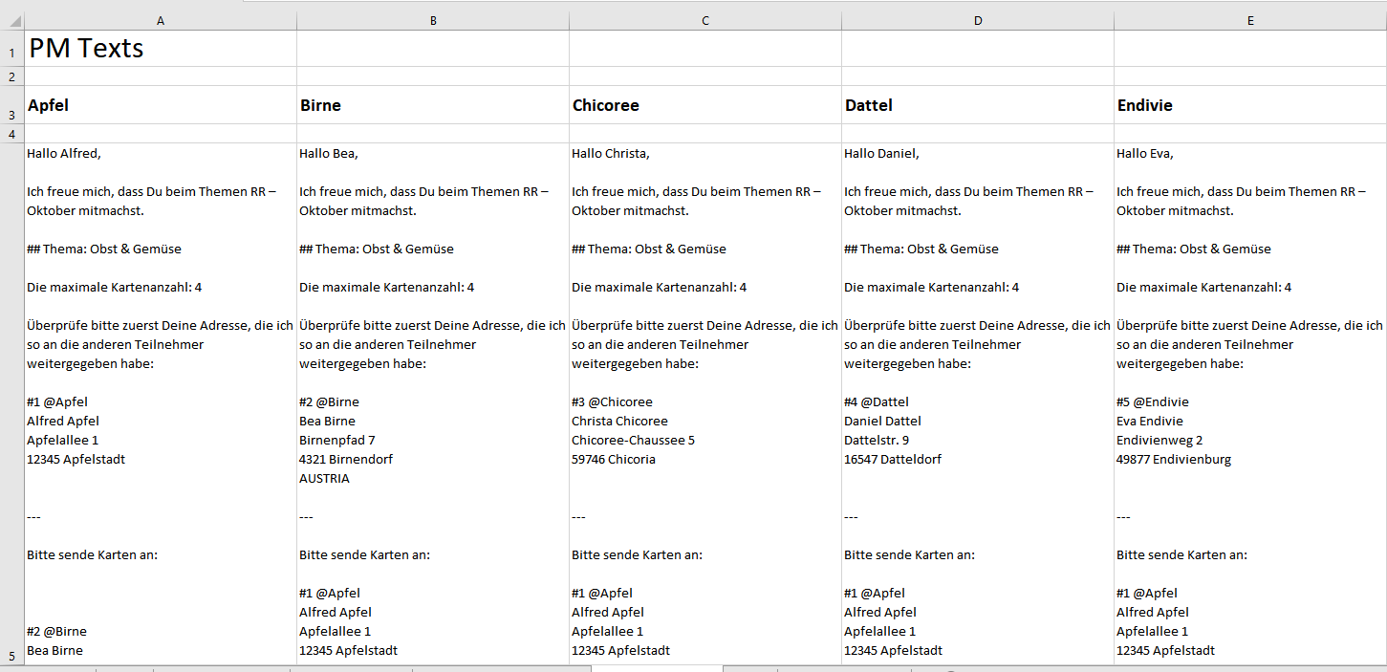Viewport: 1387px width, 672px height.
Task: Click the cell beginning 'Hallo Eva,'
Action: (1250, 401)
